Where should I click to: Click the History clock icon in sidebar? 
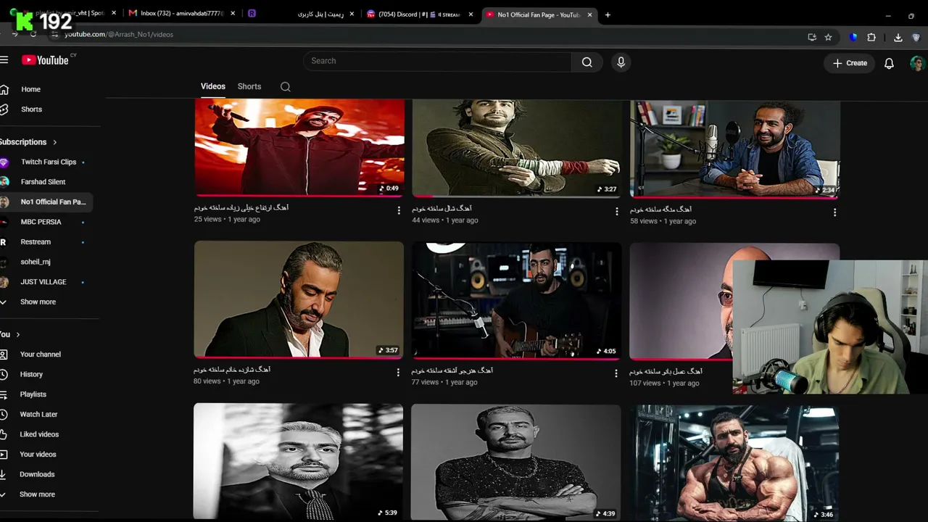pyautogui.click(x=4, y=374)
